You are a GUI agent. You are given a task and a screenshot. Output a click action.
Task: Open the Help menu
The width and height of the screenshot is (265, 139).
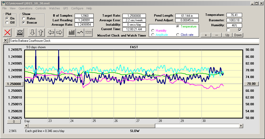point(89,8)
